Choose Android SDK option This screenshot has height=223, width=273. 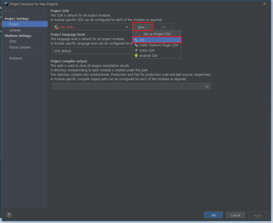156,56
